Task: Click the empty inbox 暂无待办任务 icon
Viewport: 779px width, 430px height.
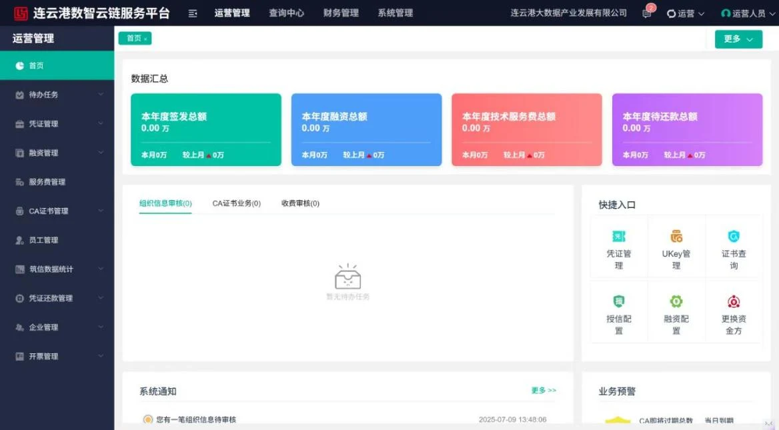Action: tap(347, 277)
